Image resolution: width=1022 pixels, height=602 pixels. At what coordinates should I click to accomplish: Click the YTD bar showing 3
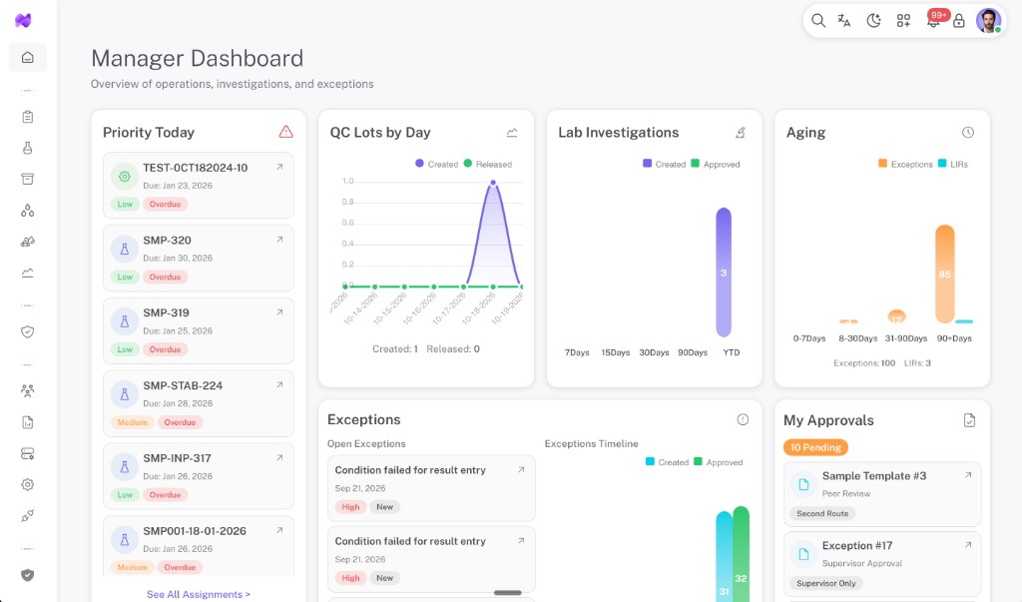pos(724,273)
